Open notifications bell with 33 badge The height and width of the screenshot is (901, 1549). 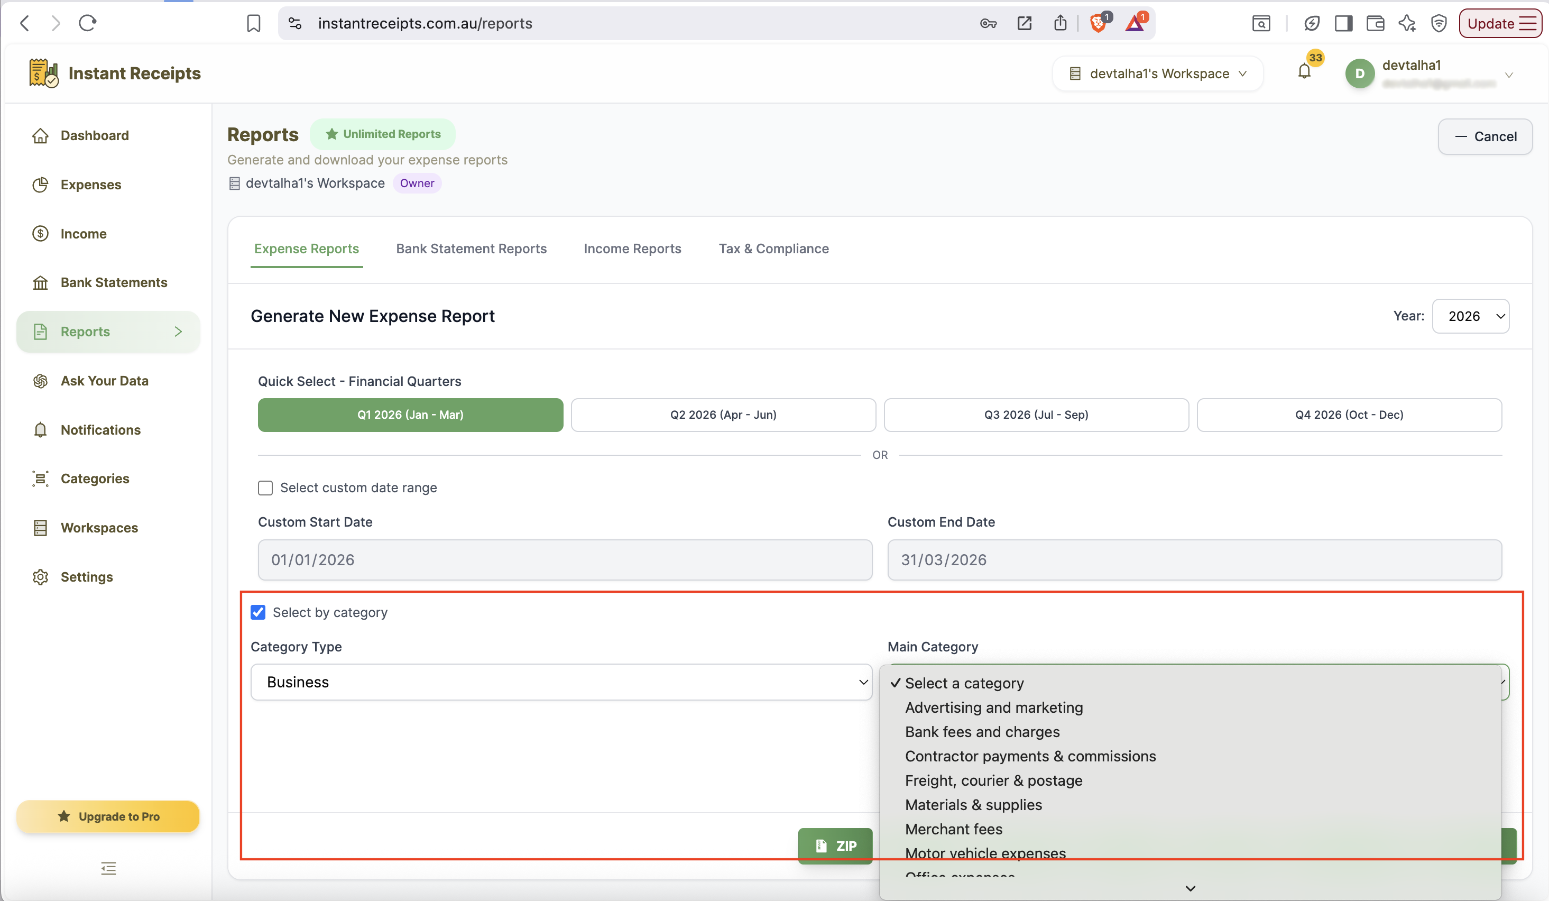pyautogui.click(x=1304, y=72)
